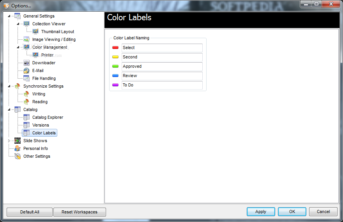Click the Slide Shows film icon
343x222 pixels.
click(18, 141)
